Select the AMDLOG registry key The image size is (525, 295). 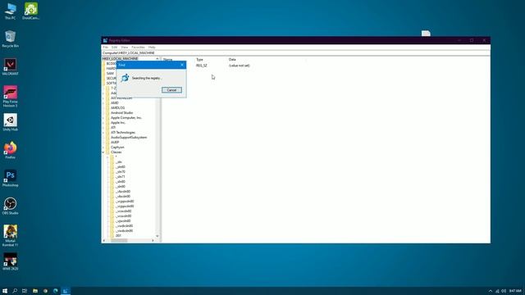pos(117,107)
